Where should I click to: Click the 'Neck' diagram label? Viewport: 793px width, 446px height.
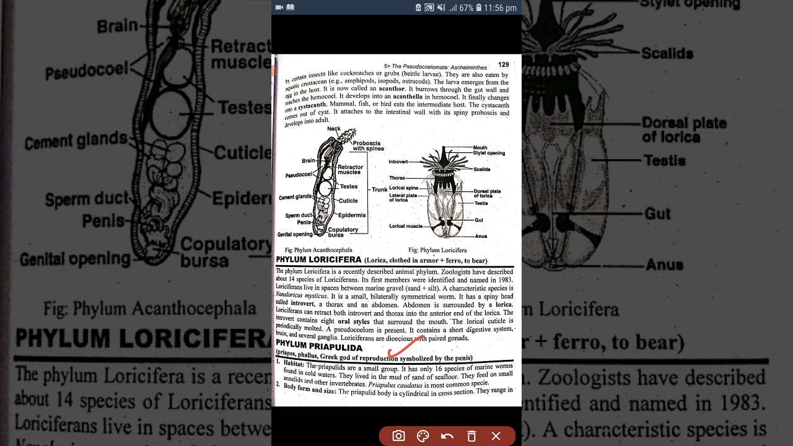pos(334,129)
